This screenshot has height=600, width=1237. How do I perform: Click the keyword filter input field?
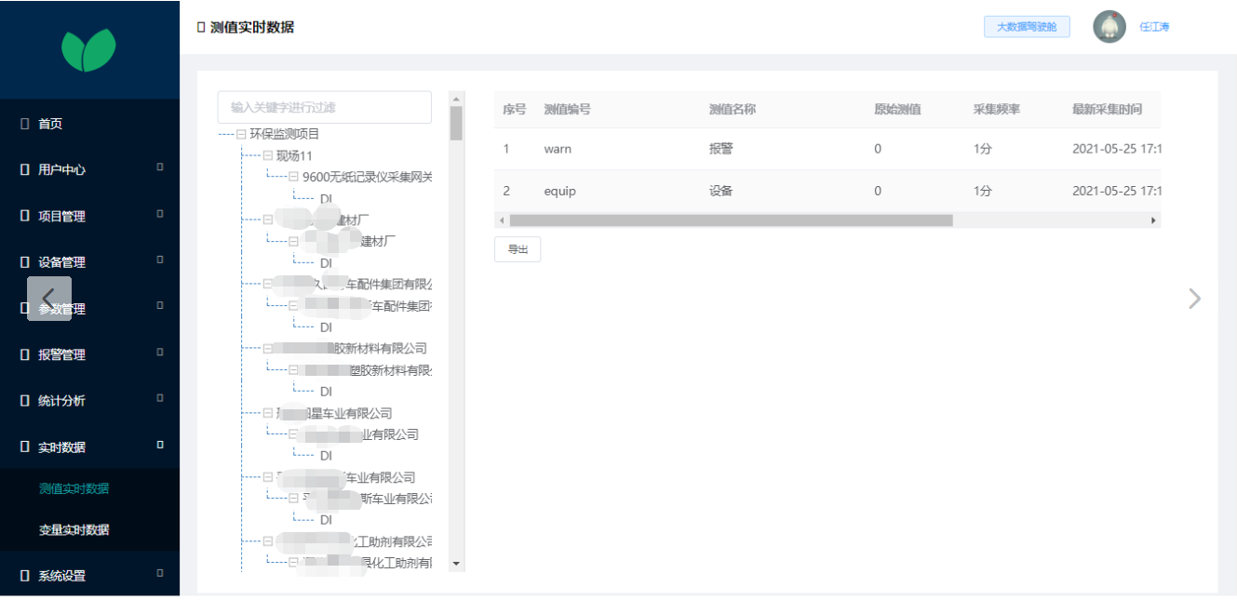pos(324,107)
